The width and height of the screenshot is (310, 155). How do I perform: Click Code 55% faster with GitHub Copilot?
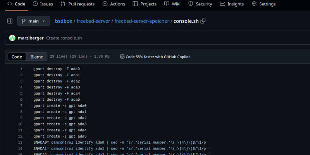tap(155, 57)
